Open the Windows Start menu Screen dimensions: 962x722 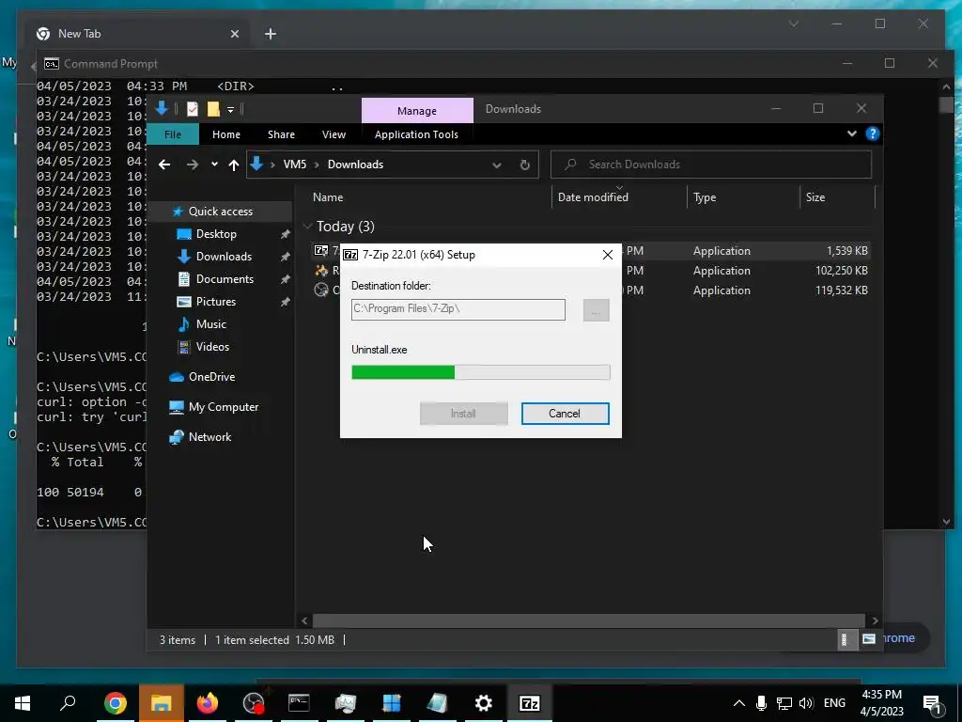click(23, 703)
